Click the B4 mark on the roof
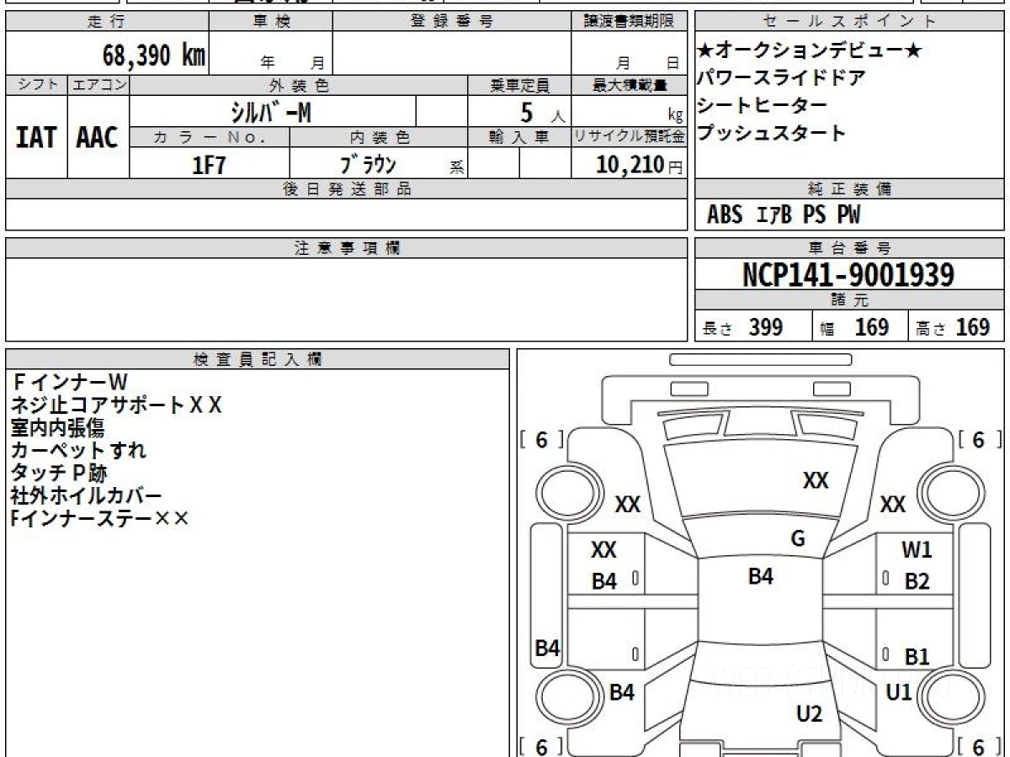This screenshot has height=757, width=1010. 761,576
